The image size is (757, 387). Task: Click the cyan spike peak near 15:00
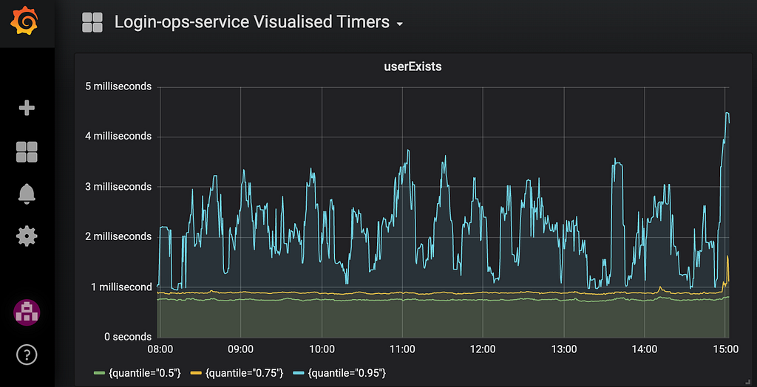tap(727, 113)
